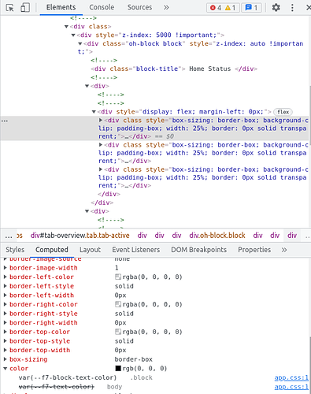This screenshot has height=394, width=311.
Task: Open the Styles pane tab
Action: click(x=15, y=250)
